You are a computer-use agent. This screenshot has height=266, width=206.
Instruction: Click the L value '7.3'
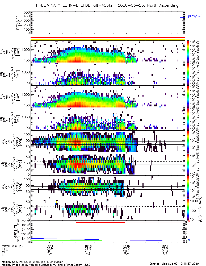(165, 253)
